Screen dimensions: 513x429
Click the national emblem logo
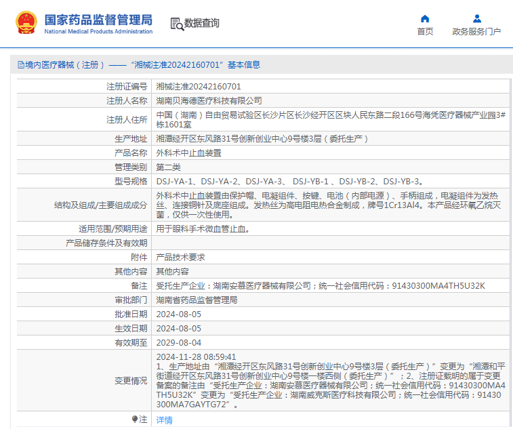(x=26, y=22)
